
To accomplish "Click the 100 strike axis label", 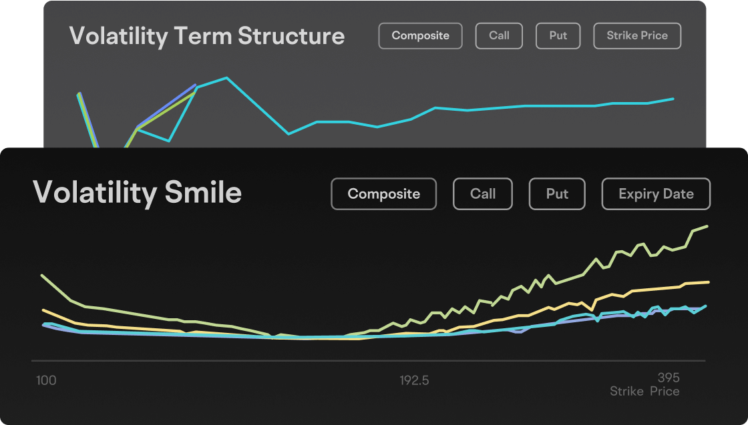I will (45, 381).
